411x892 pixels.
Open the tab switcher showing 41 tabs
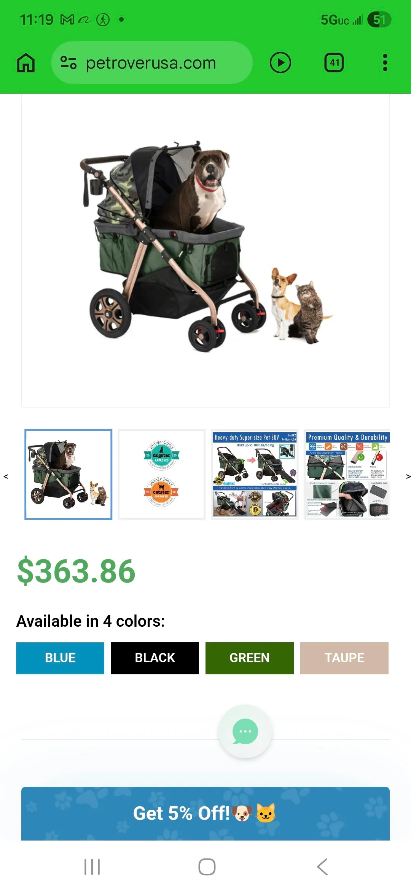[334, 63]
